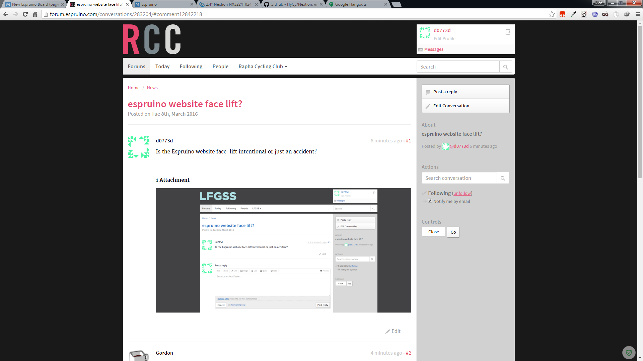Open the attached screenshot thumbnail

283,250
